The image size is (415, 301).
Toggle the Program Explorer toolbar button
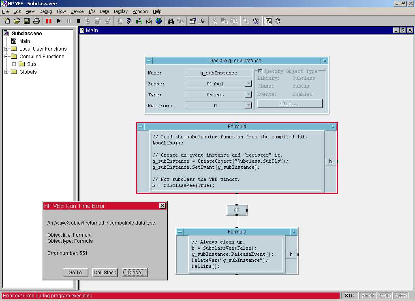269,21
